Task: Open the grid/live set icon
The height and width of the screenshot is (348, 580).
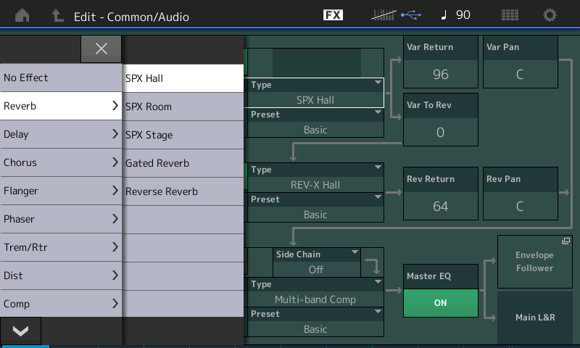Action: pos(510,15)
